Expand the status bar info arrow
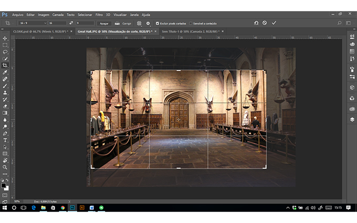The width and height of the screenshot is (357, 223). [69, 201]
